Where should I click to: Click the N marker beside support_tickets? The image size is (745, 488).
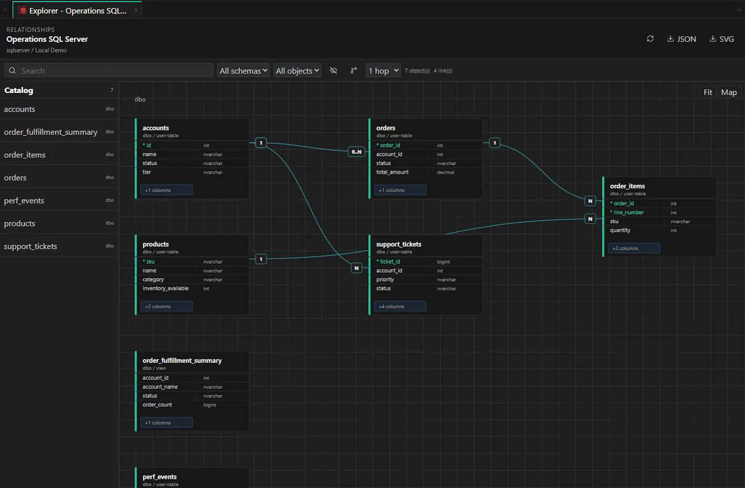(x=357, y=268)
